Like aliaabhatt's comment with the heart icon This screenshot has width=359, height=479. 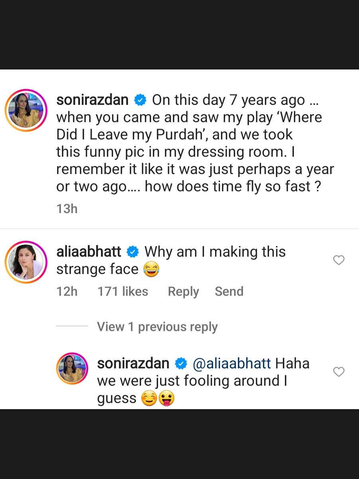coord(339,260)
